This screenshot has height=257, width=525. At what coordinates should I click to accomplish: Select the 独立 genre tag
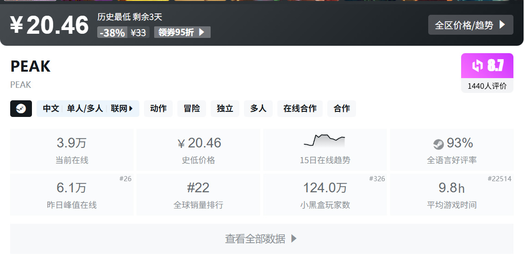coord(225,109)
